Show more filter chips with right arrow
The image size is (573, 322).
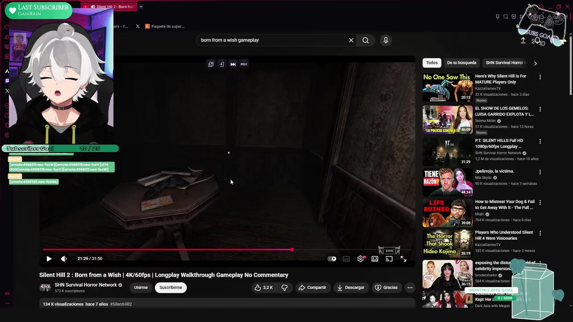(535, 63)
